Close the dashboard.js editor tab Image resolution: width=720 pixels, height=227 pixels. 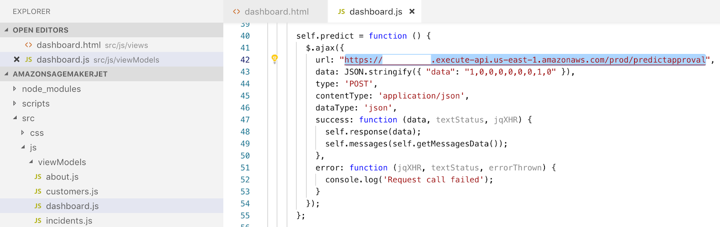[x=412, y=12]
